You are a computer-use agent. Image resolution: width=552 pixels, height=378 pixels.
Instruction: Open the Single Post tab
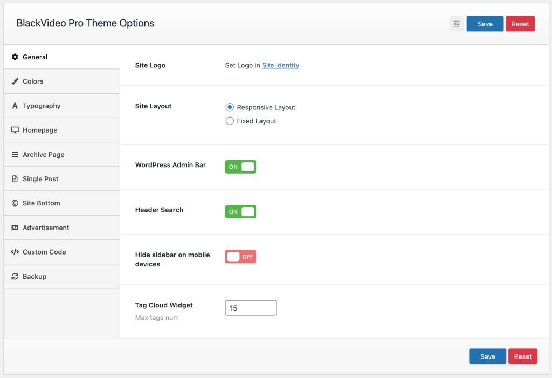pos(61,178)
